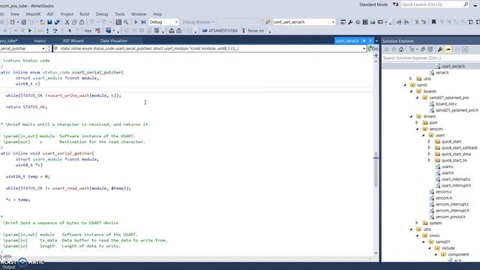The height and width of the screenshot is (270, 480).
Task: Click the Open File folder icon
Action: pos(42,22)
